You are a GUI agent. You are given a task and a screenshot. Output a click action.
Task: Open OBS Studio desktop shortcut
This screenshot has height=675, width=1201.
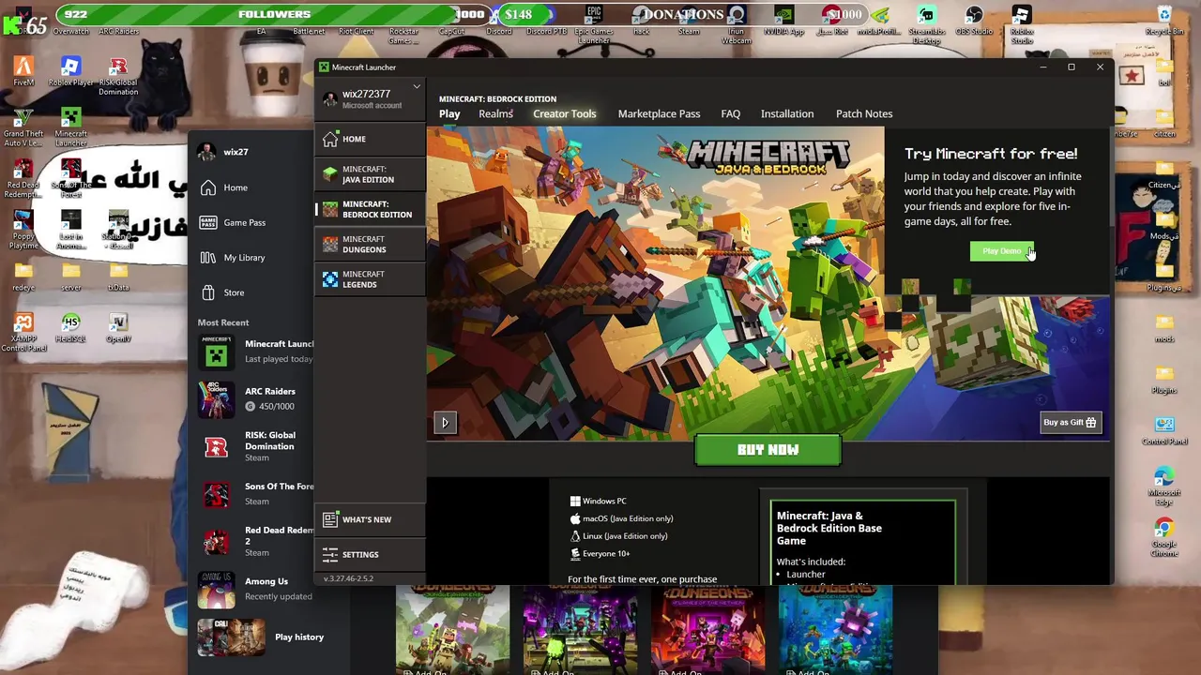(974, 21)
